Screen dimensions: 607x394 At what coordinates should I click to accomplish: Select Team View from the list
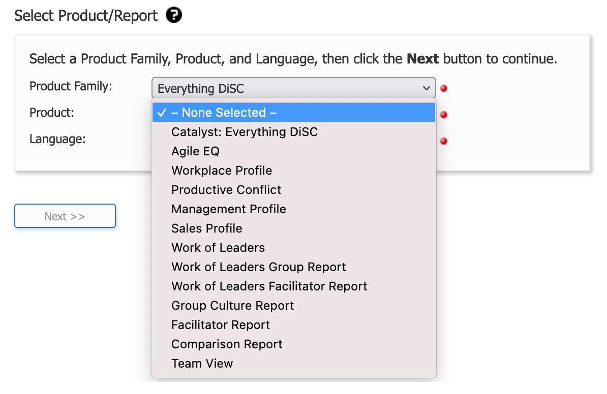pos(293,364)
